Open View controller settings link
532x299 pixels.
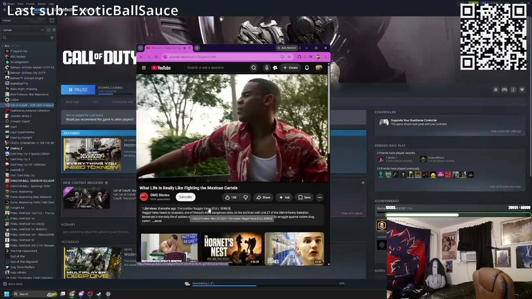coord(505,131)
